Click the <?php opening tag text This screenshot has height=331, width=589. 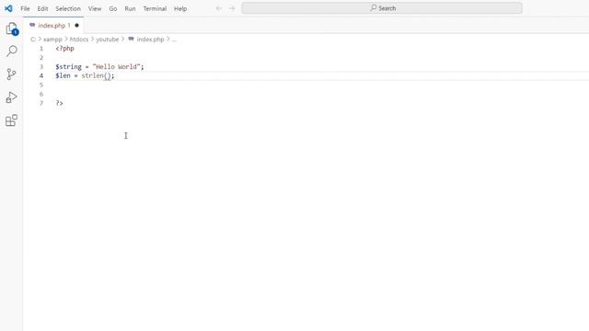64,49
